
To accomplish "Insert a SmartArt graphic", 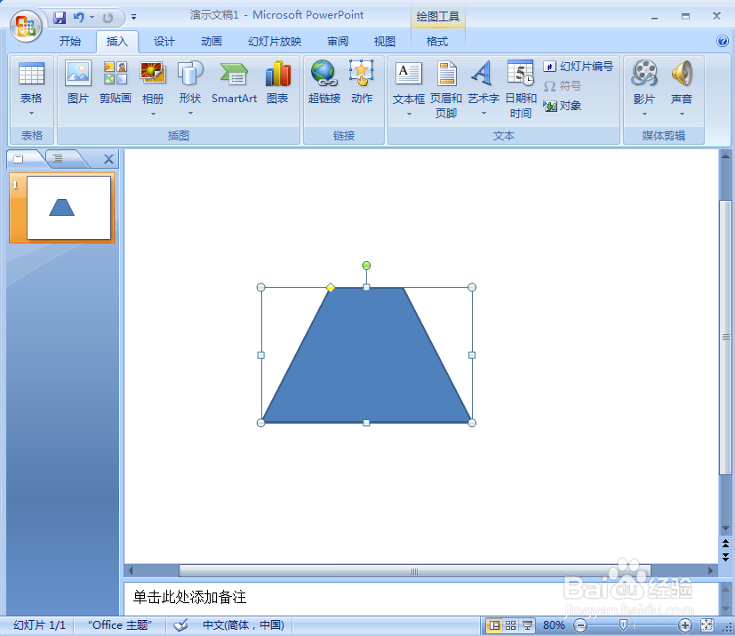I will coord(234,83).
